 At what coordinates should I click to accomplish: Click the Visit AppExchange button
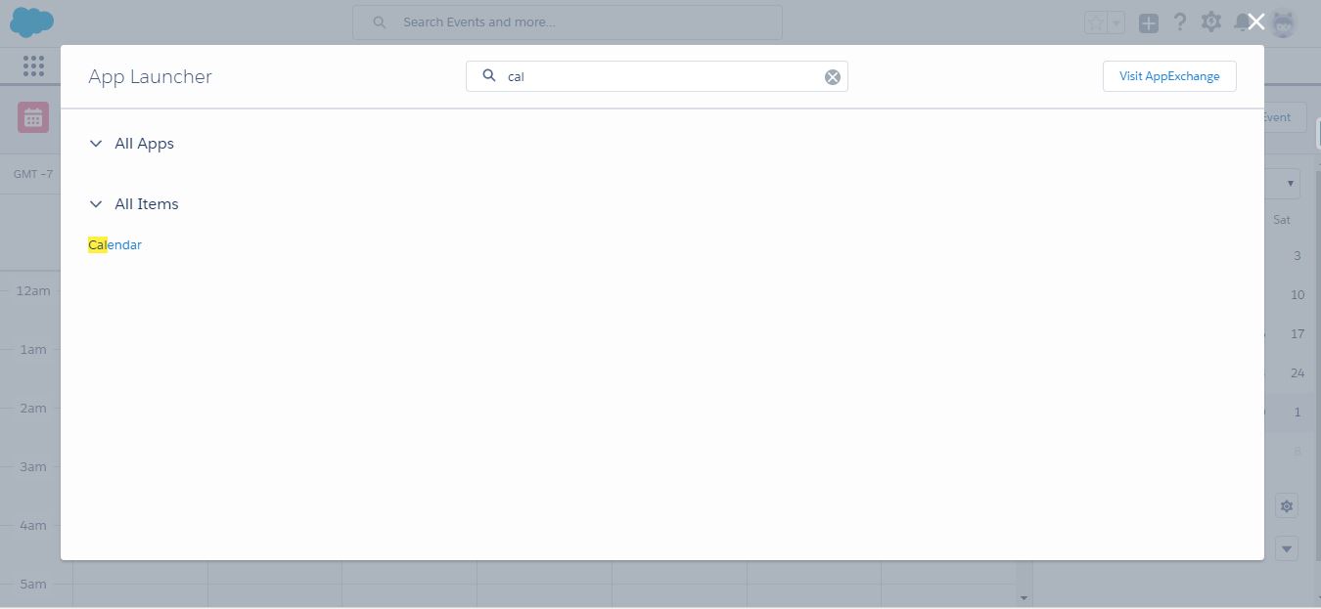pos(1169,75)
